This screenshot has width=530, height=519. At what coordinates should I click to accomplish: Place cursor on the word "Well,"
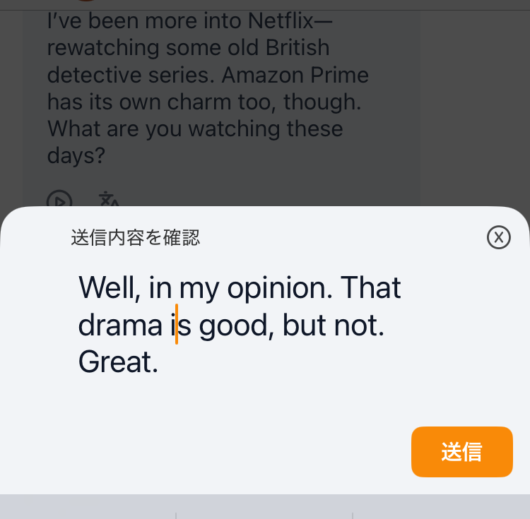click(x=110, y=288)
